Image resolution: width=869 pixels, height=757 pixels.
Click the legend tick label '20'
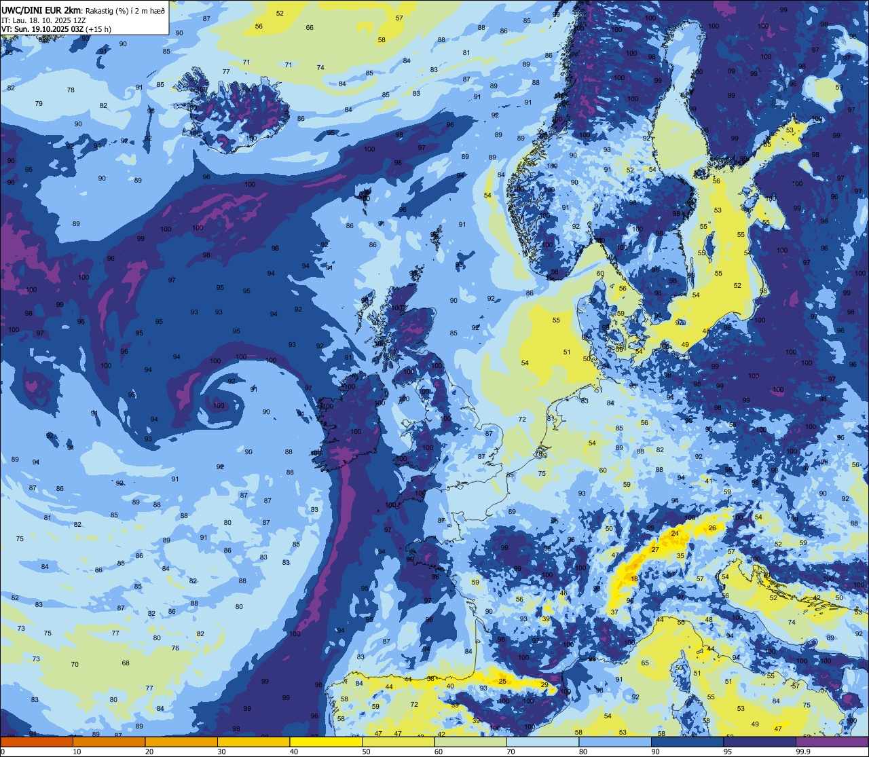tap(149, 752)
